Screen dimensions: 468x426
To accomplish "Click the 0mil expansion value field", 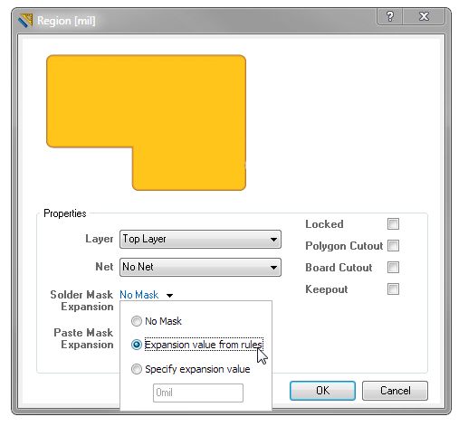I will click(198, 393).
